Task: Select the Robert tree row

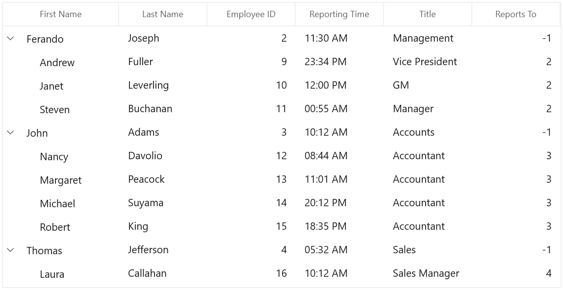Action: tap(281, 226)
